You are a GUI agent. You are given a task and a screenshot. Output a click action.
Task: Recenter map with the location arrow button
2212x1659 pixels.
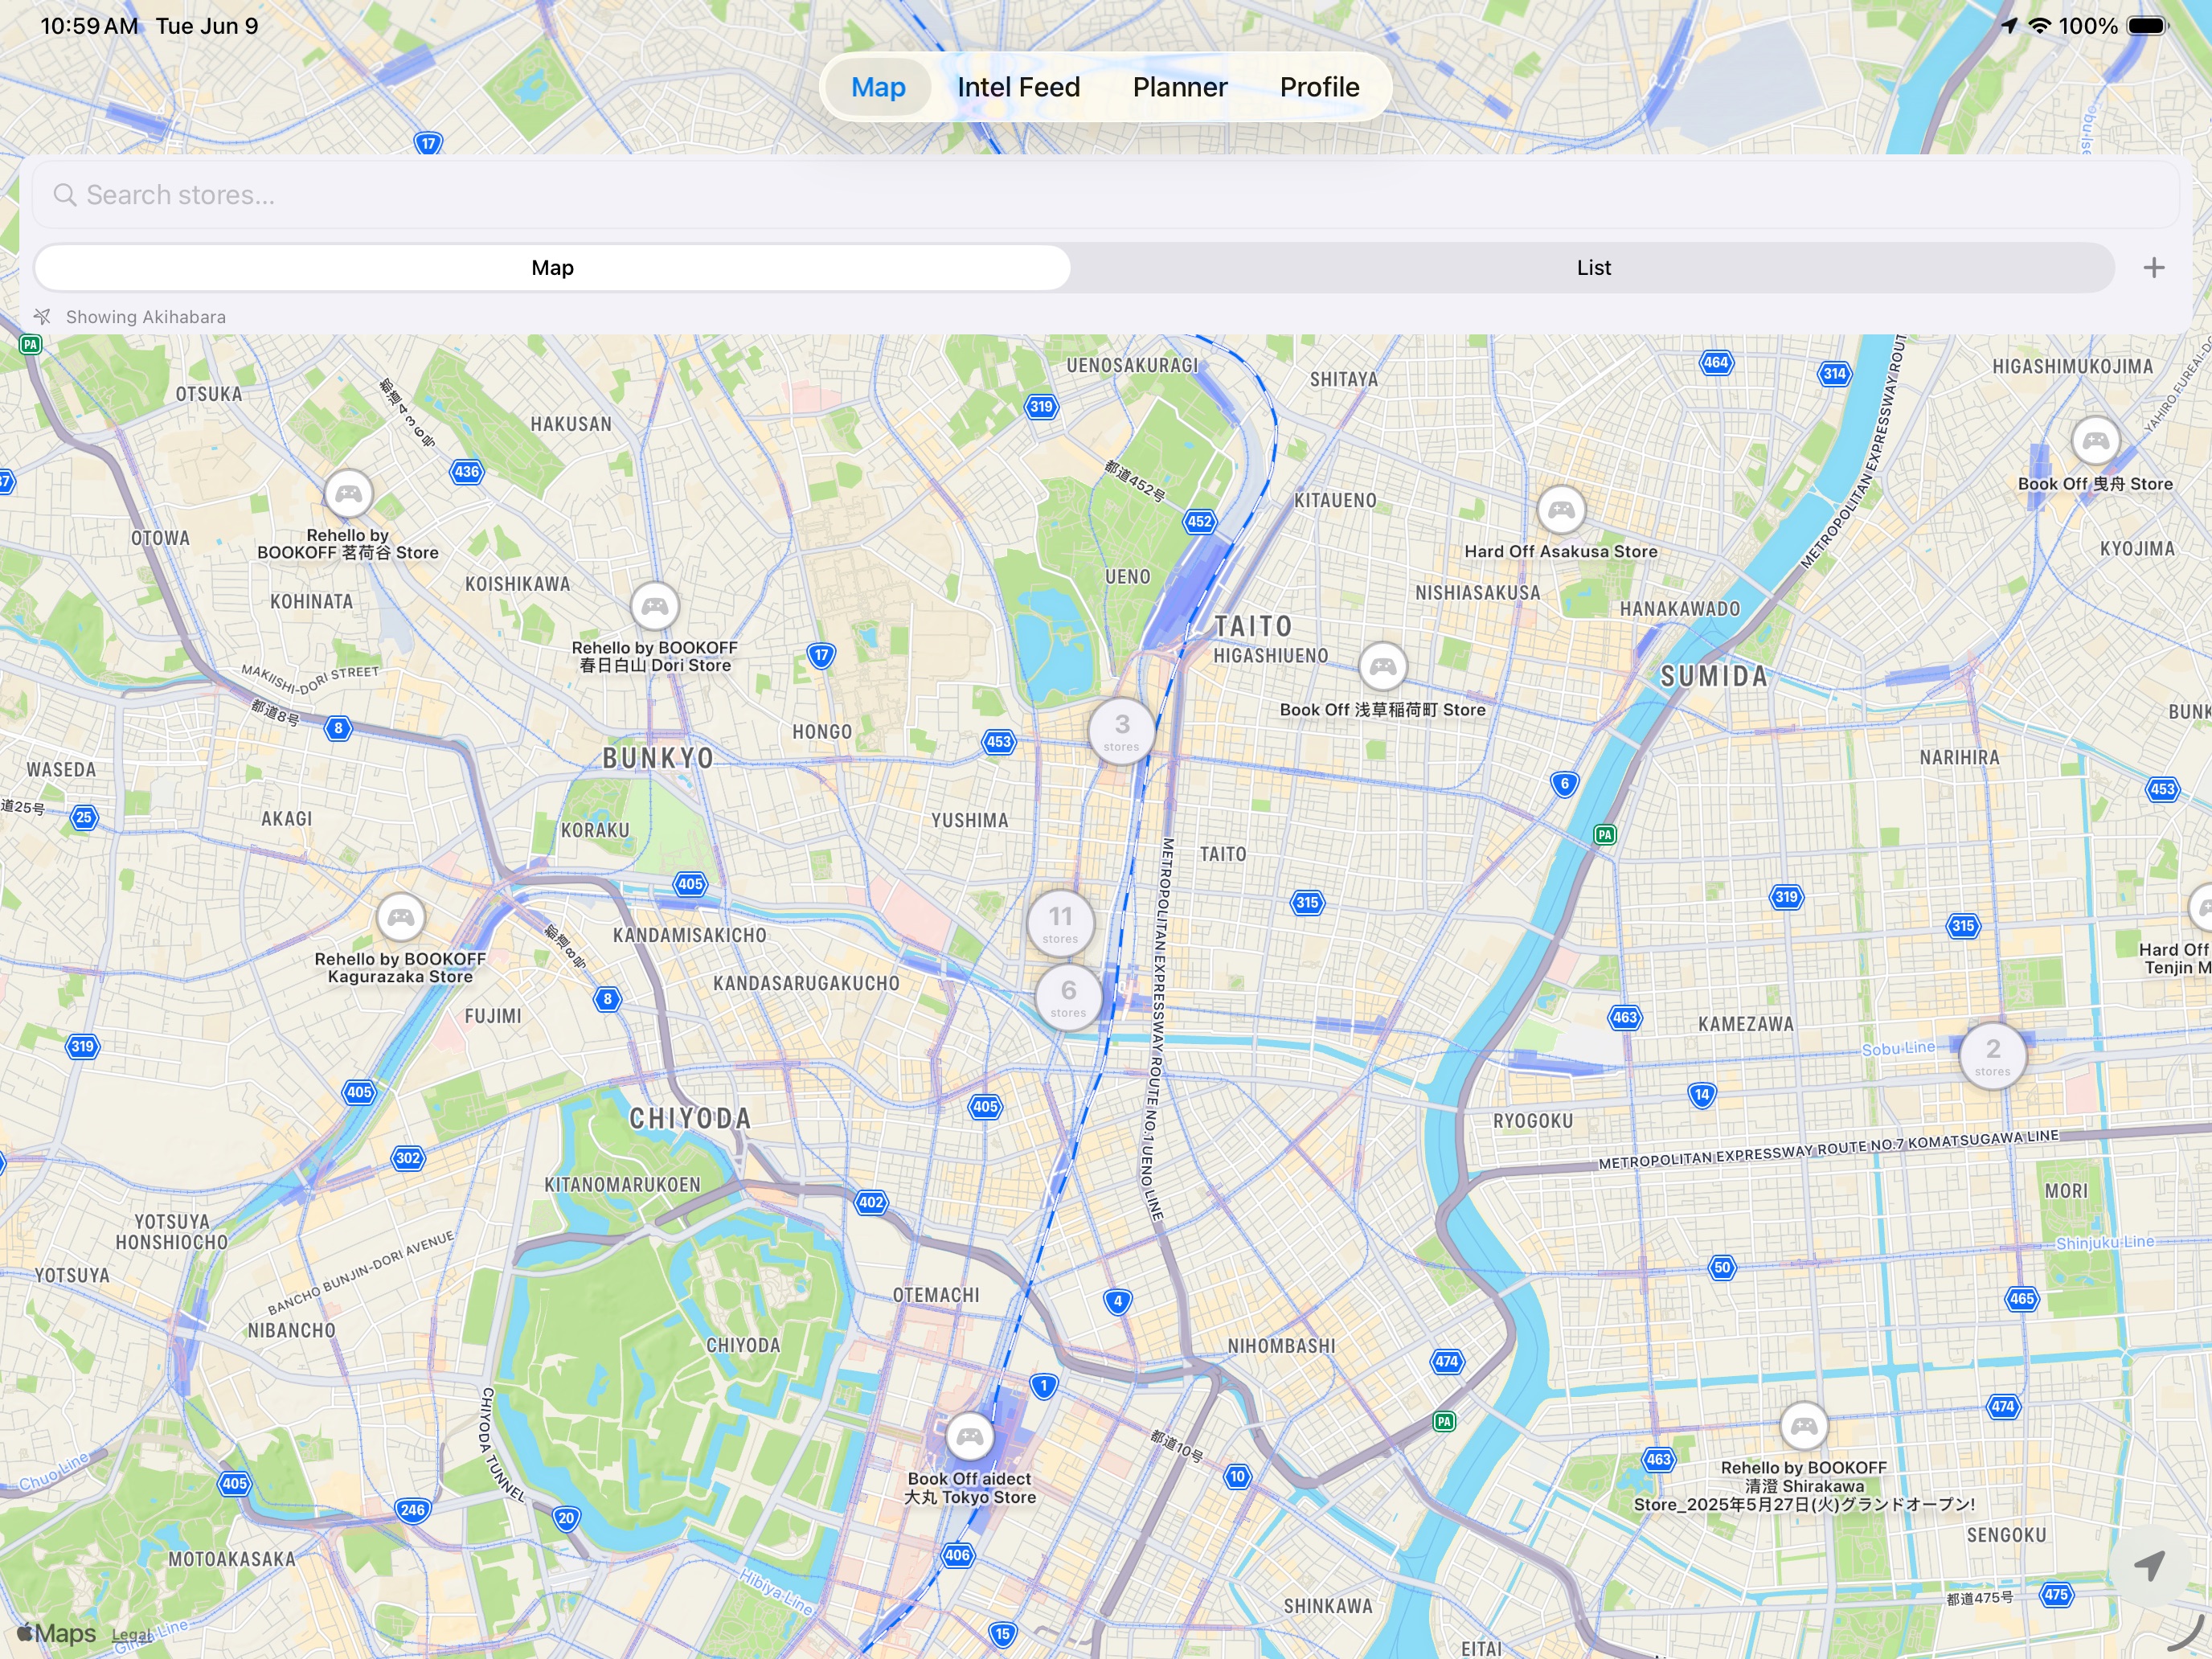[2149, 1566]
